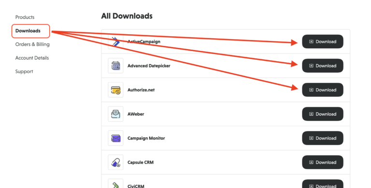This screenshot has width=371, height=188.
Task: Click the Campaign Monitor mail icon
Action: pyautogui.click(x=116, y=138)
